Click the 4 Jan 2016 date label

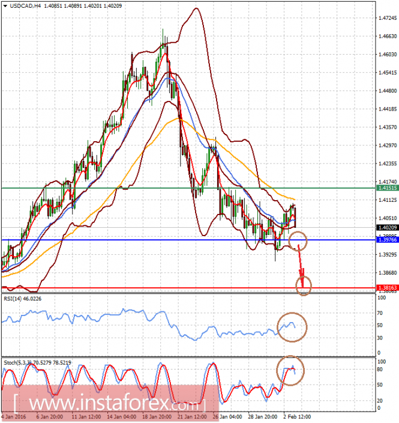(13, 417)
